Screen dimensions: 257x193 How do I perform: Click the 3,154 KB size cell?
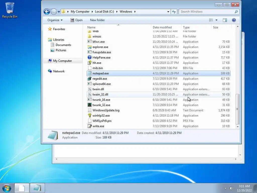[224, 47]
